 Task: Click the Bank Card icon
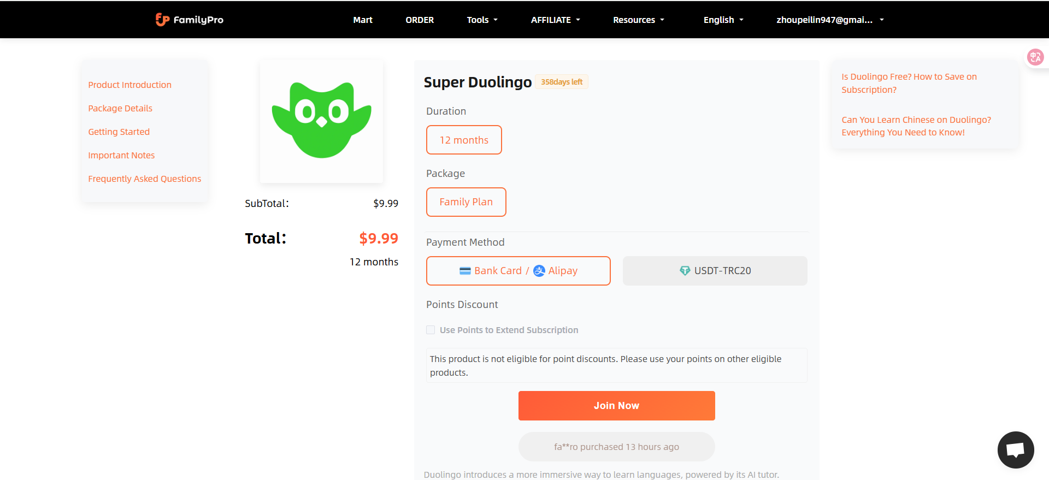(x=465, y=270)
